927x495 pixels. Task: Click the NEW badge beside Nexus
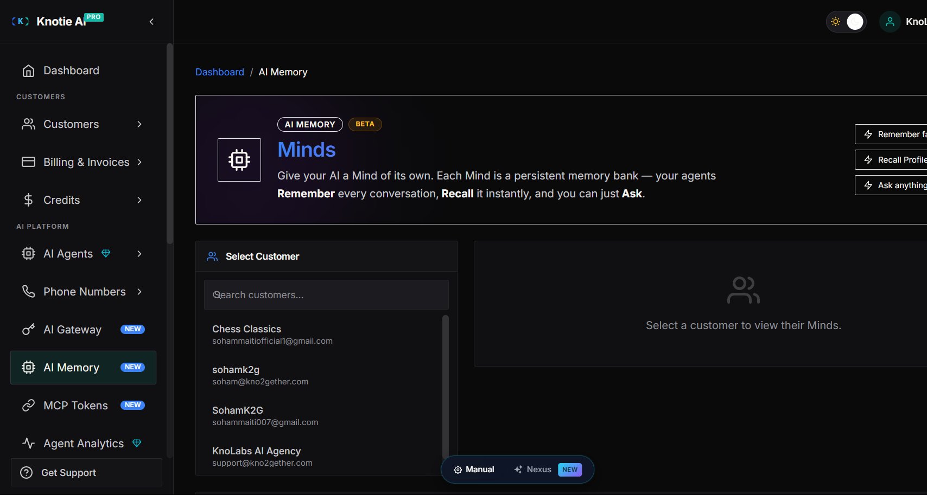click(x=570, y=470)
